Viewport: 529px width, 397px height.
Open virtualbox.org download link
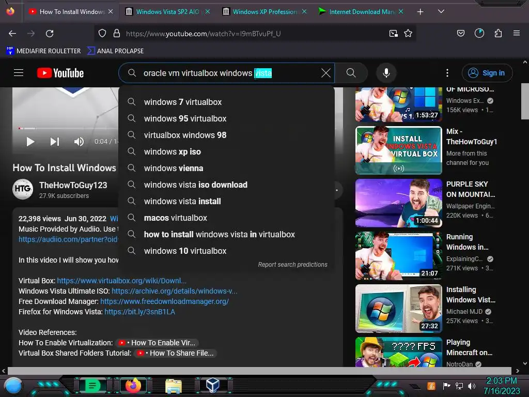pos(121,281)
